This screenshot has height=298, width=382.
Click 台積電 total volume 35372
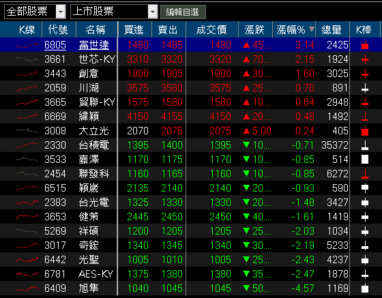(335, 145)
